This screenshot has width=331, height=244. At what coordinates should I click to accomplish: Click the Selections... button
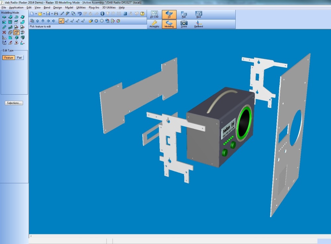tap(14, 103)
